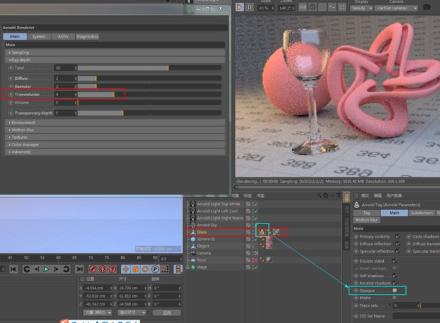The image size is (440, 323).
Task: Toggle scale keyframe recording icon
Action: click(135, 269)
